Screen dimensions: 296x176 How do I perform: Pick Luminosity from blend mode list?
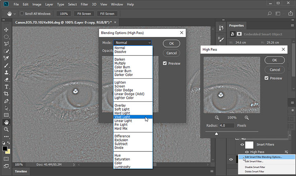(x=123, y=167)
